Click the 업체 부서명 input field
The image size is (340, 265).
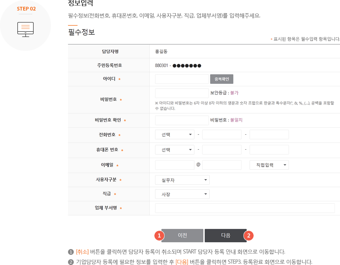245,208
